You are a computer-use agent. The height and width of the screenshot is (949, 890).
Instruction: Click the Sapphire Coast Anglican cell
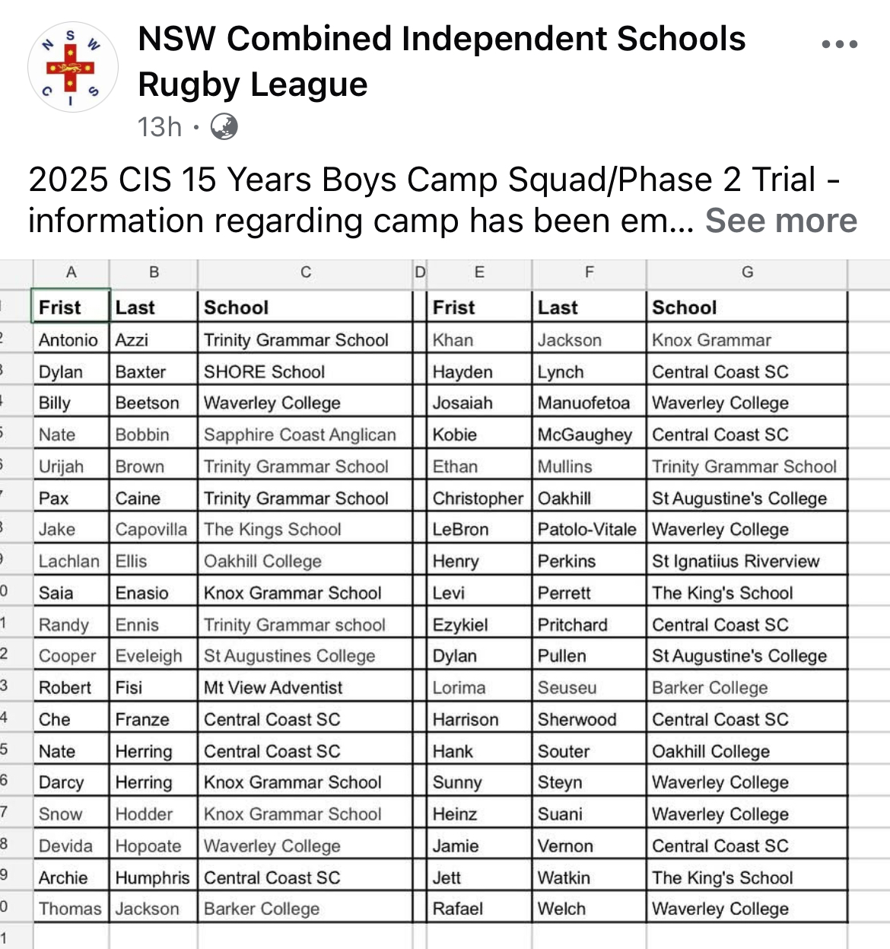click(x=305, y=435)
